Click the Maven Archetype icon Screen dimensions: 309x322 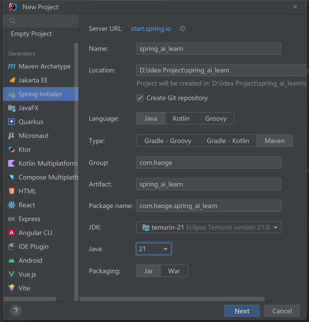tap(12, 66)
